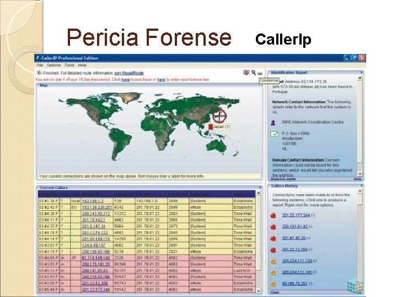Open 201.22.12.200 link in Callers History
This screenshot has height=297, width=397.
(x=294, y=249)
